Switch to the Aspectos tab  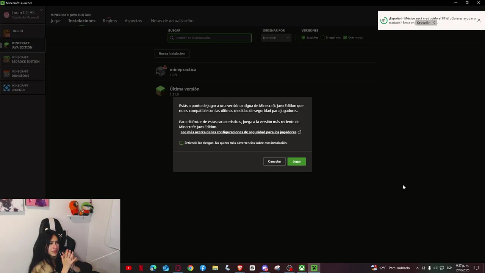point(133,21)
